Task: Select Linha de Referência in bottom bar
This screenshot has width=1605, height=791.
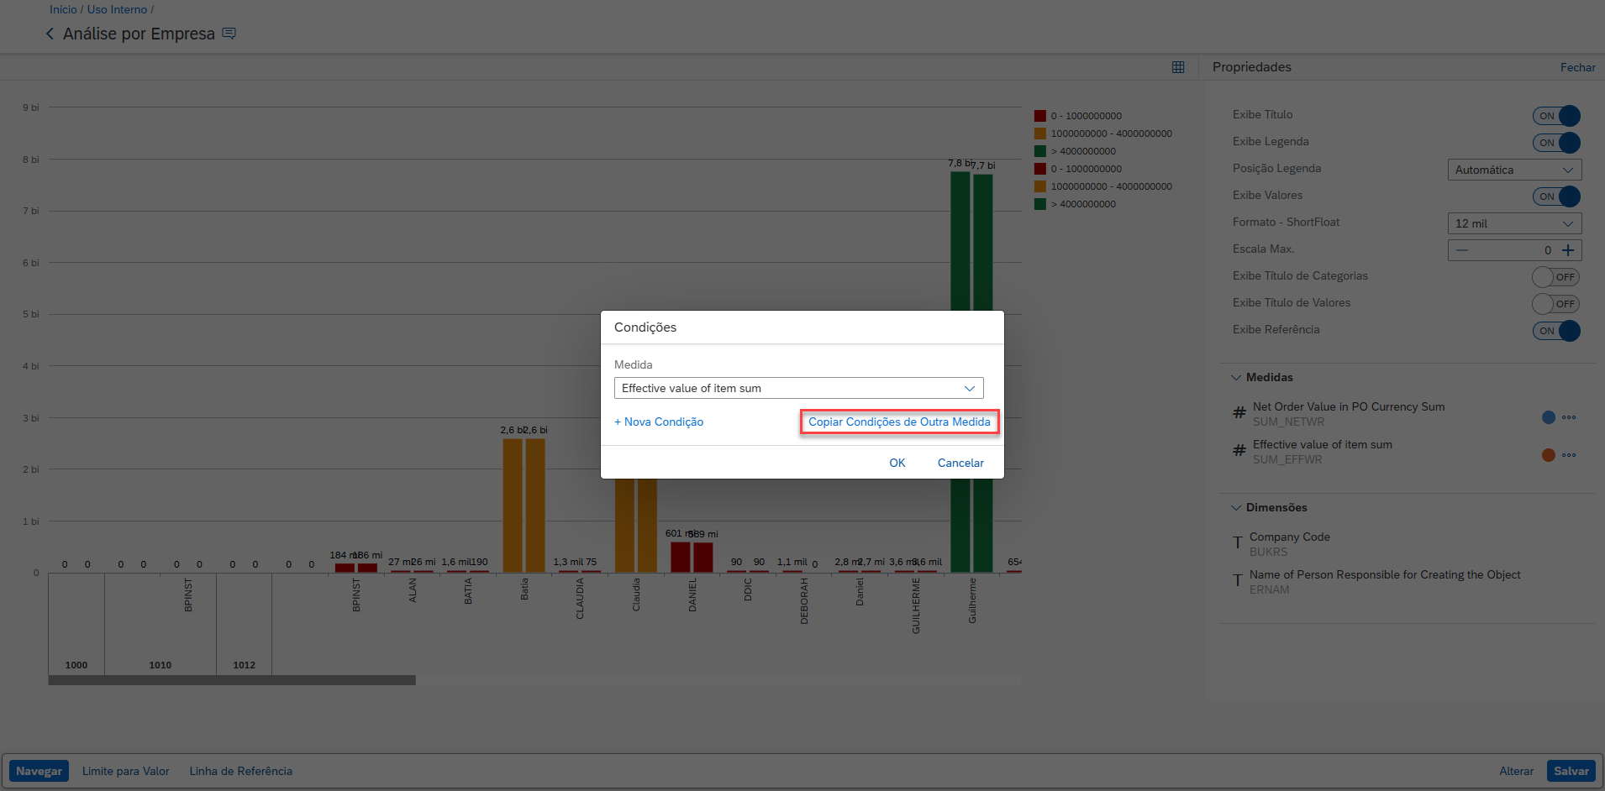Action: [241, 771]
